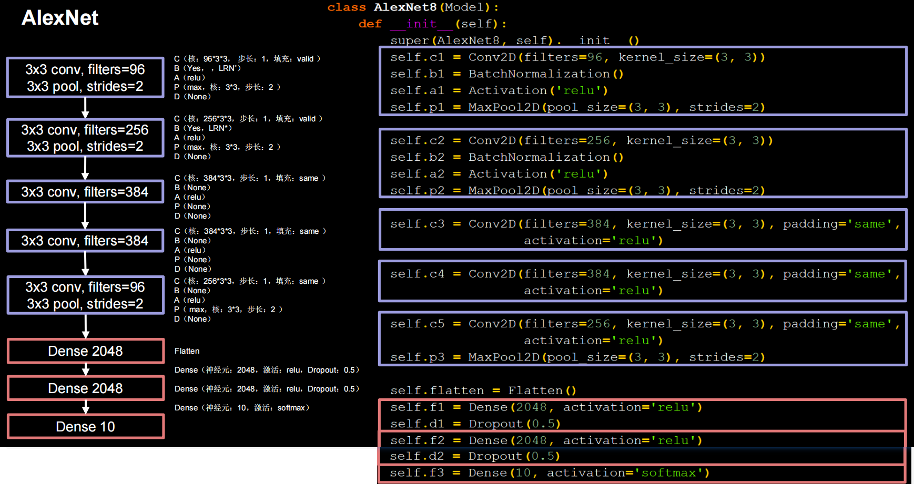This screenshot has height=484, width=914.
Task: Click the 'class AlexNet8(Model):' code line
Action: click(x=413, y=7)
